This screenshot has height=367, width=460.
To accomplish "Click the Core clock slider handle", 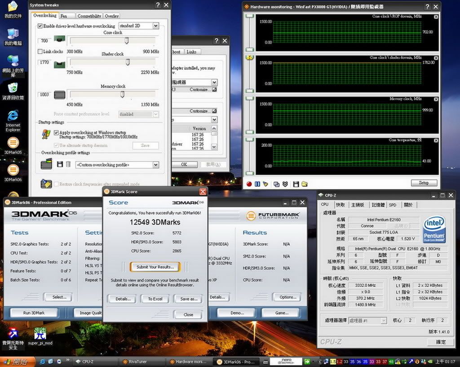I will 127,41.
